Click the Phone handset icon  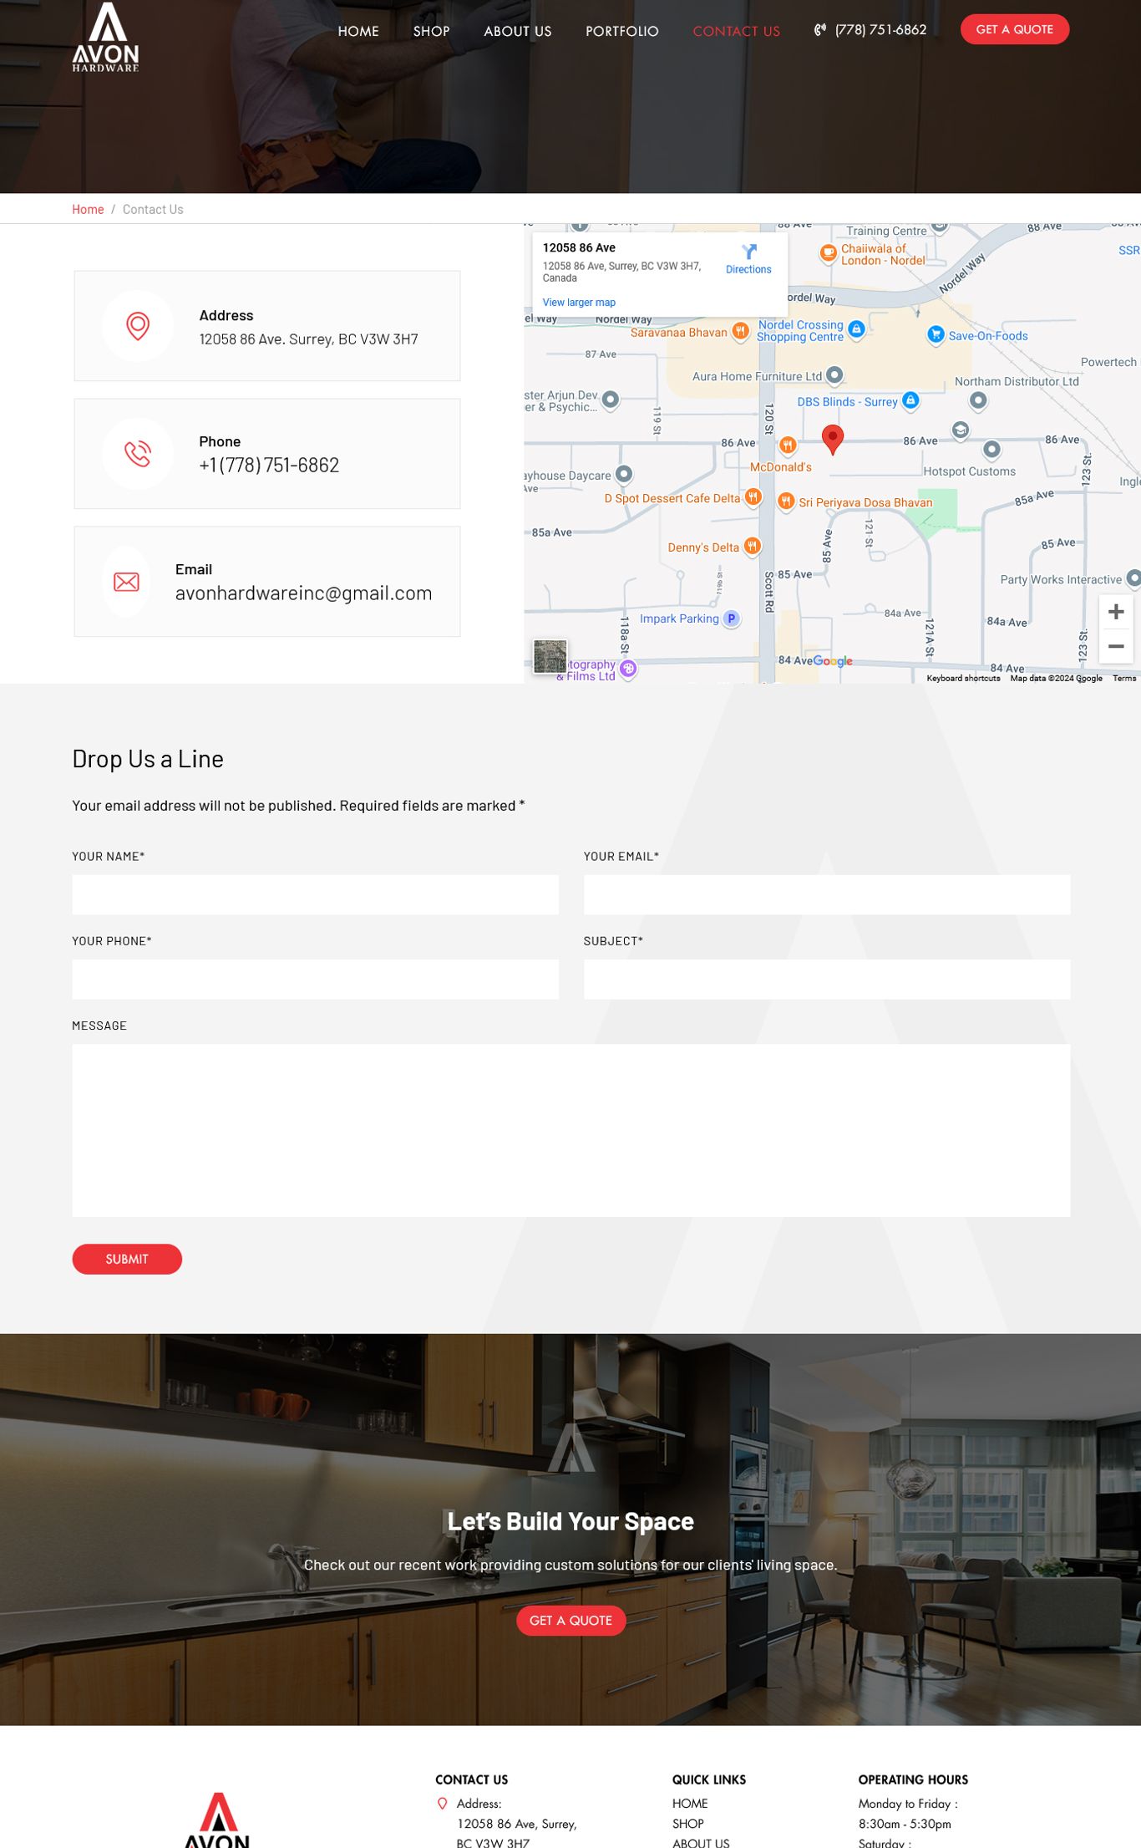tap(138, 453)
